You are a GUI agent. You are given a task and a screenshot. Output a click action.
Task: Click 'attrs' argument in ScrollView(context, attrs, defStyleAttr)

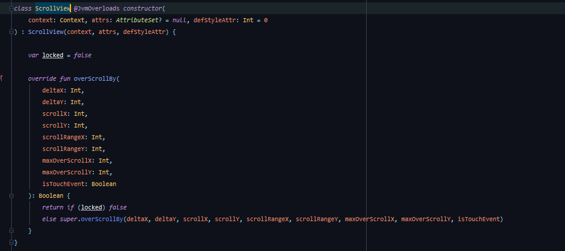coord(107,32)
